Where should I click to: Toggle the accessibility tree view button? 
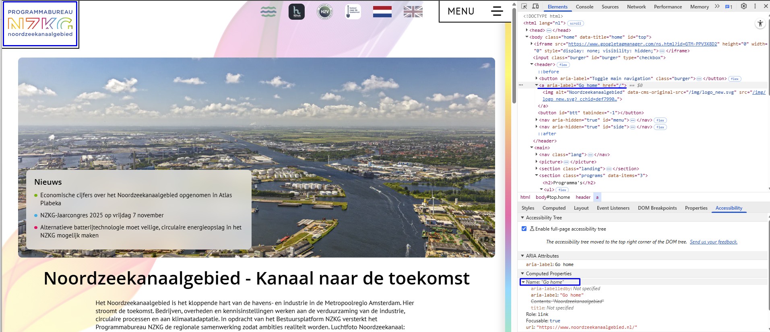760,24
